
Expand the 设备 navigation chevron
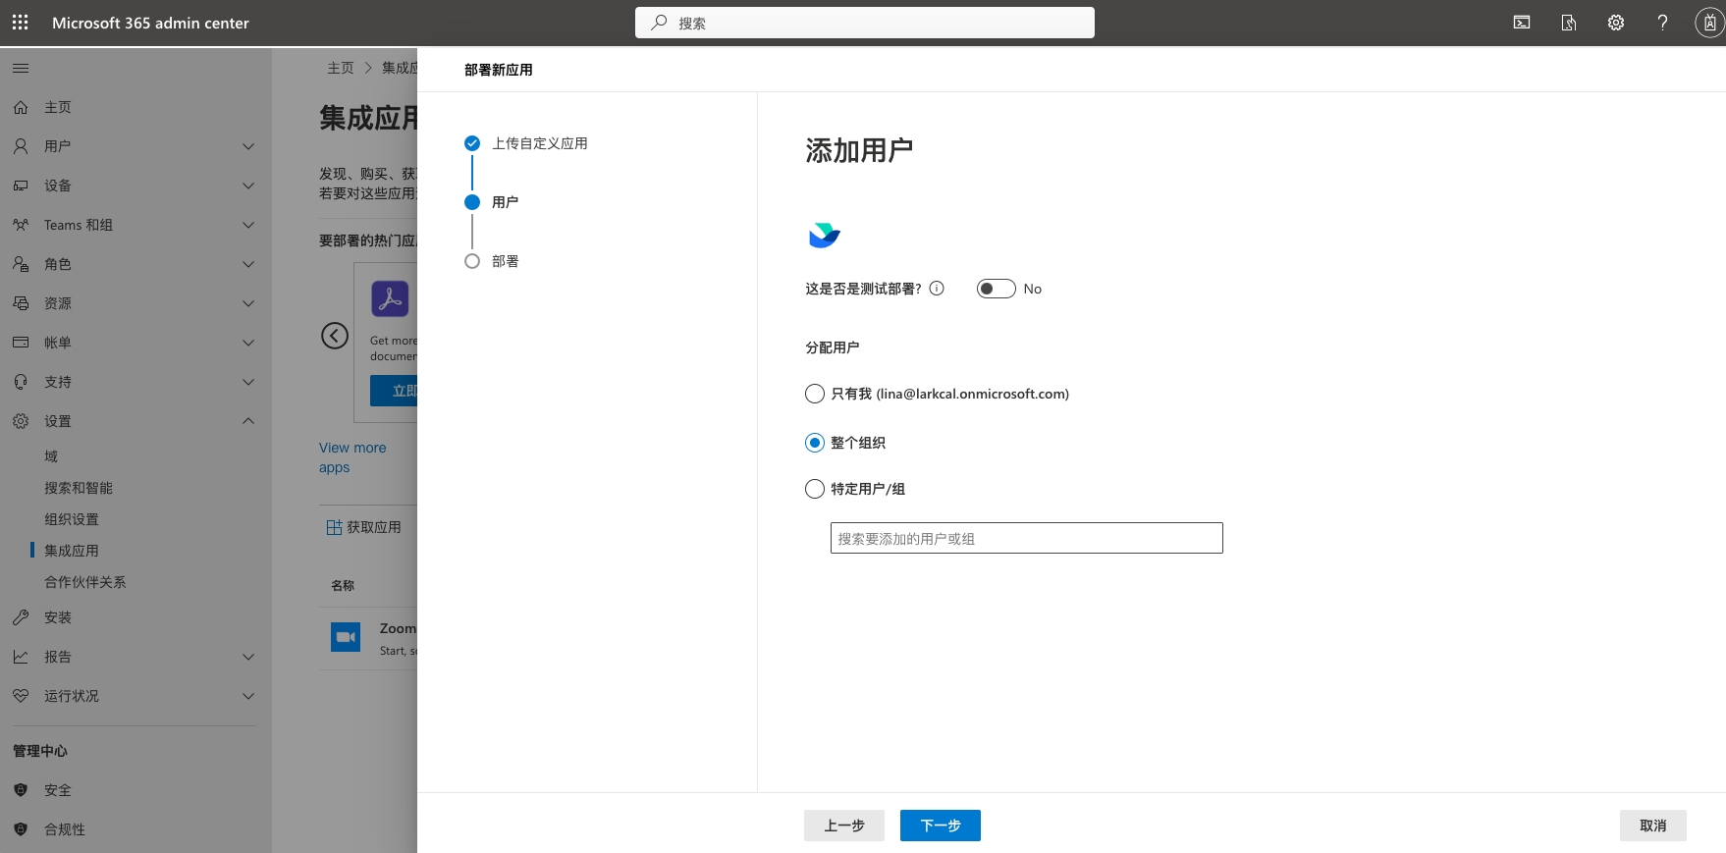[x=248, y=186]
